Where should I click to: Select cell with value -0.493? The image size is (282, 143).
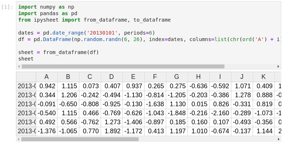pos(242,122)
